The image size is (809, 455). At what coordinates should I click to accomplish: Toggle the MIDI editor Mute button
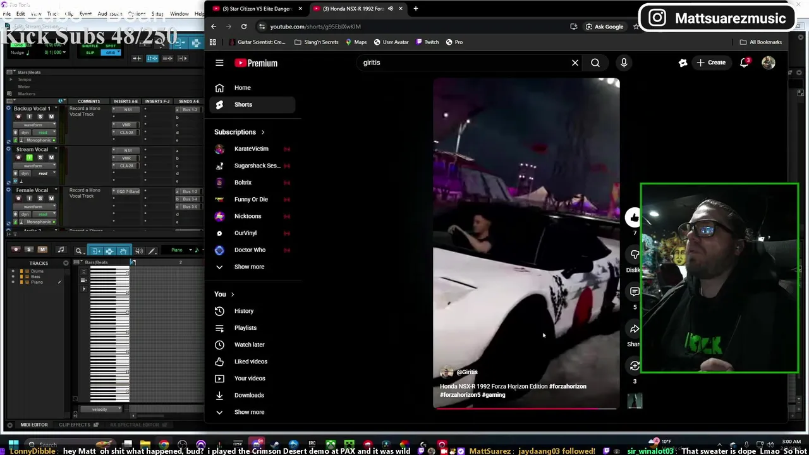tap(42, 250)
